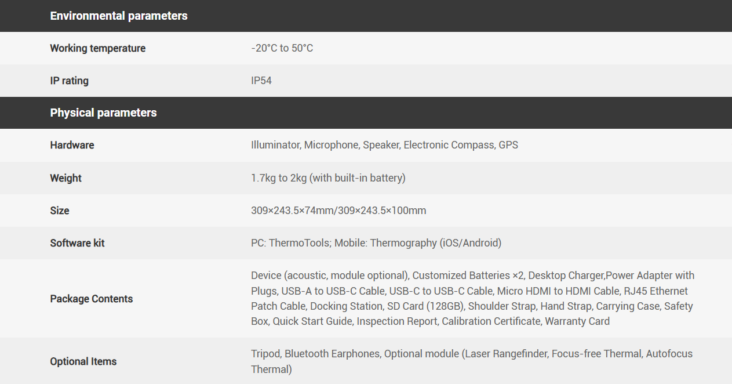Click the IP54 rating value
Screen dimensions: 732x384
(x=261, y=81)
